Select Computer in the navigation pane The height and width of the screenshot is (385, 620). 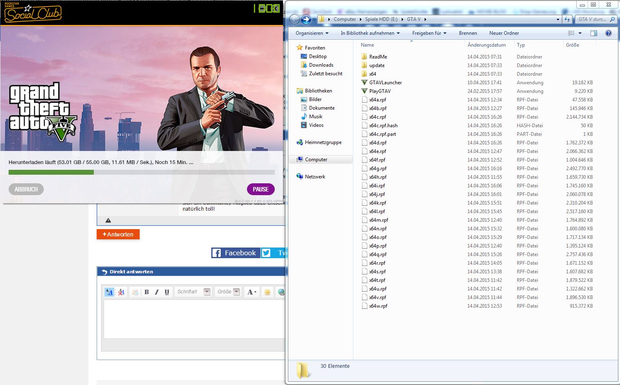(x=321, y=160)
